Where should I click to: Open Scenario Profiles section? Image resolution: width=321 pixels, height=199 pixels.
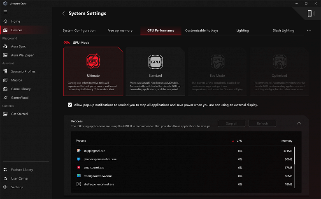coord(23,71)
